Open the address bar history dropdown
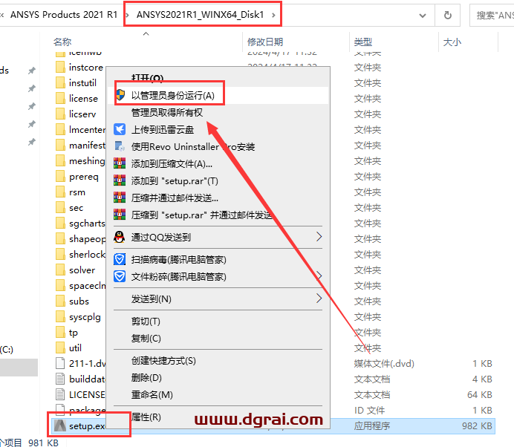The height and width of the screenshot is (447, 514). 423,15
